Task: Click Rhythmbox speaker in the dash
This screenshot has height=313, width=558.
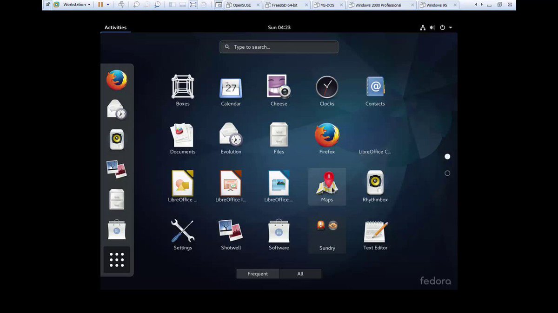Action: click(x=117, y=140)
